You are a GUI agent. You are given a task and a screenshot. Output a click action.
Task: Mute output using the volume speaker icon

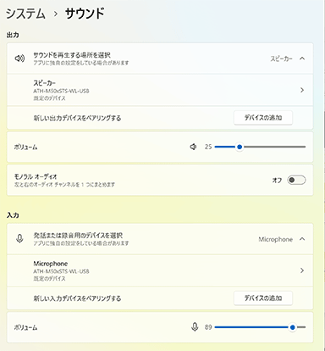[193, 147]
